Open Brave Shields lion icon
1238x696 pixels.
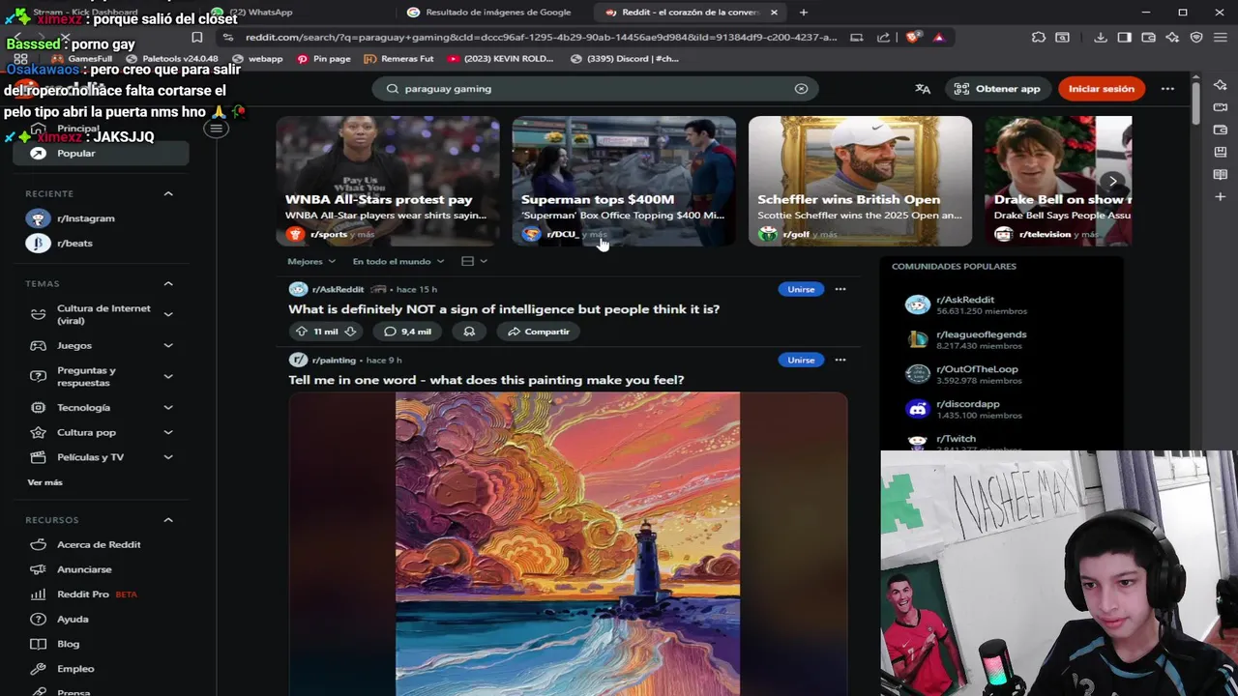click(x=913, y=37)
